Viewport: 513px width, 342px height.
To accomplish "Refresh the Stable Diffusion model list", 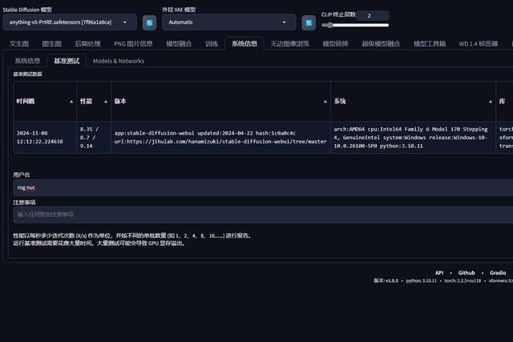I will (148, 22).
